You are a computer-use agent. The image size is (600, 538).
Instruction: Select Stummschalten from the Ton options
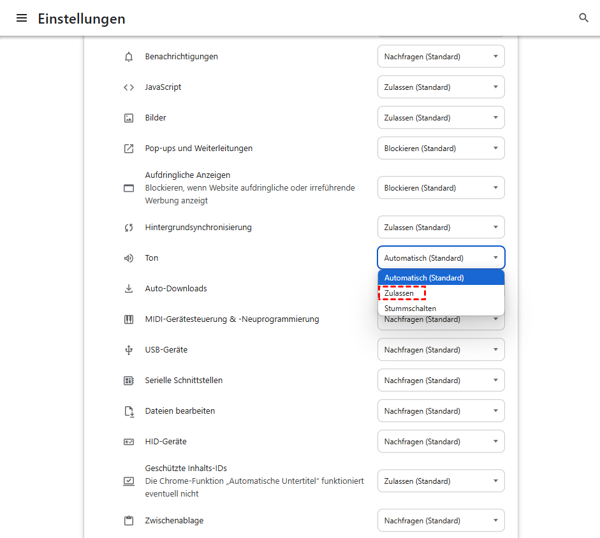click(411, 309)
